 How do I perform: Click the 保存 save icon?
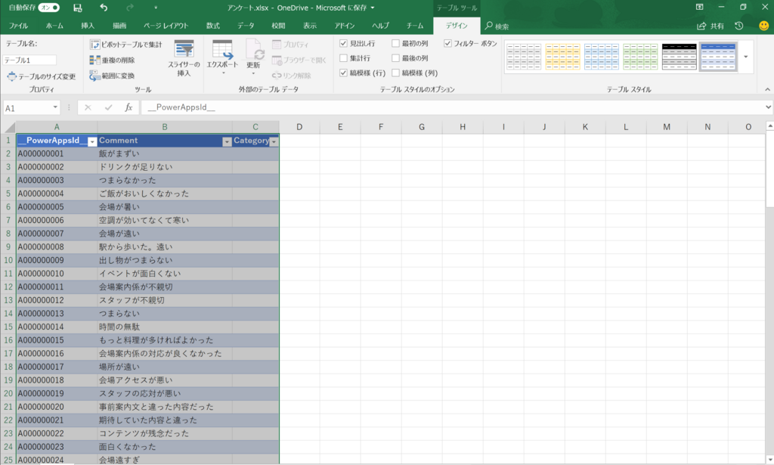click(78, 7)
